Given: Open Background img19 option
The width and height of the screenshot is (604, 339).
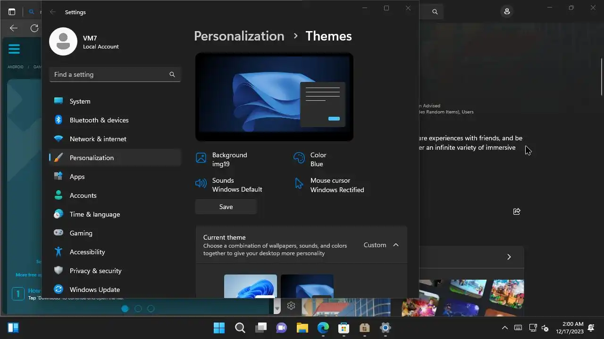Looking at the screenshot, I should 222,159.
